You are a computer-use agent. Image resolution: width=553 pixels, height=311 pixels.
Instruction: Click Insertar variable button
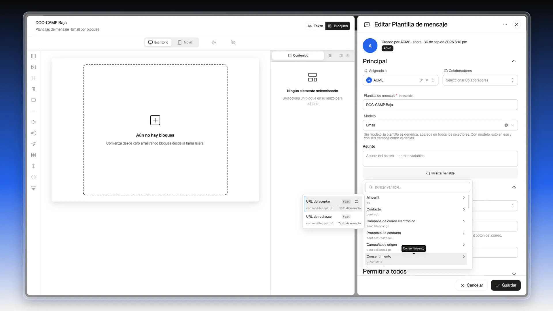tap(440, 173)
